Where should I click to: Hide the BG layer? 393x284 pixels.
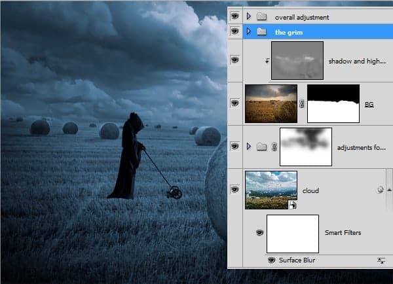click(x=235, y=103)
